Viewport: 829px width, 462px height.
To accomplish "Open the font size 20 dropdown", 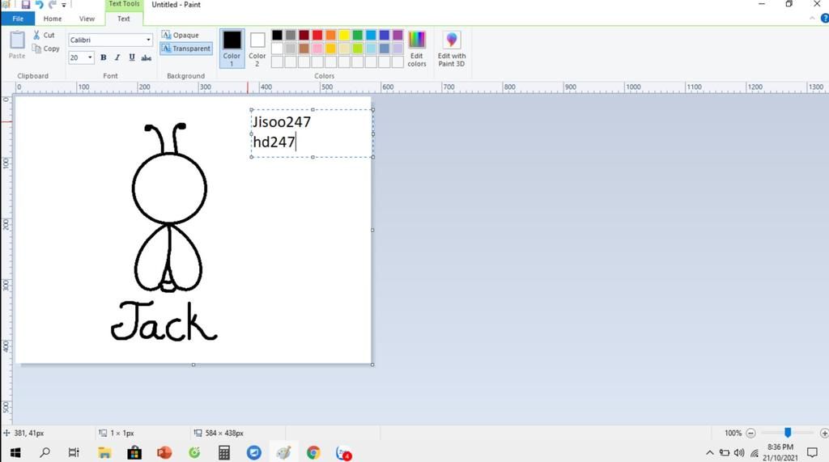I will (x=81, y=57).
